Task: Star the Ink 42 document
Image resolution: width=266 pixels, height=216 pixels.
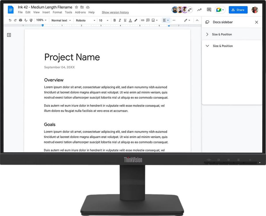Action: (x=77, y=7)
